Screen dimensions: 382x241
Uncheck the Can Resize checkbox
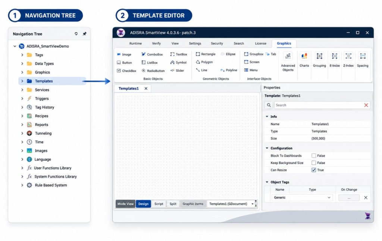tap(313, 170)
